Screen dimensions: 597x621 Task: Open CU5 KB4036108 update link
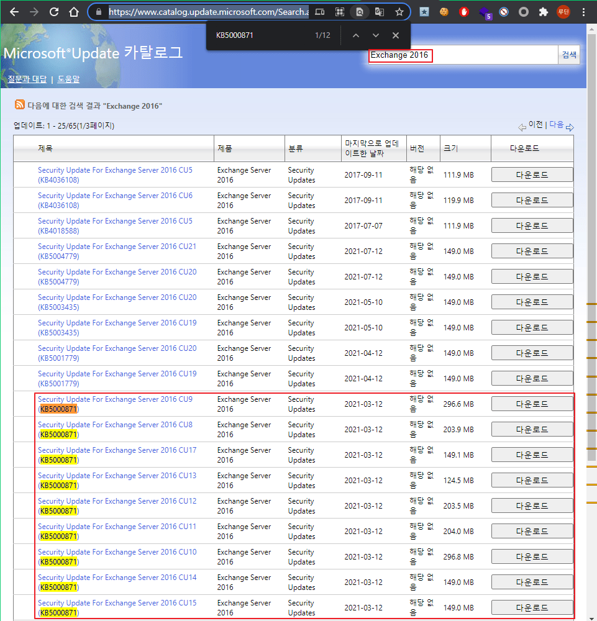tap(115, 175)
